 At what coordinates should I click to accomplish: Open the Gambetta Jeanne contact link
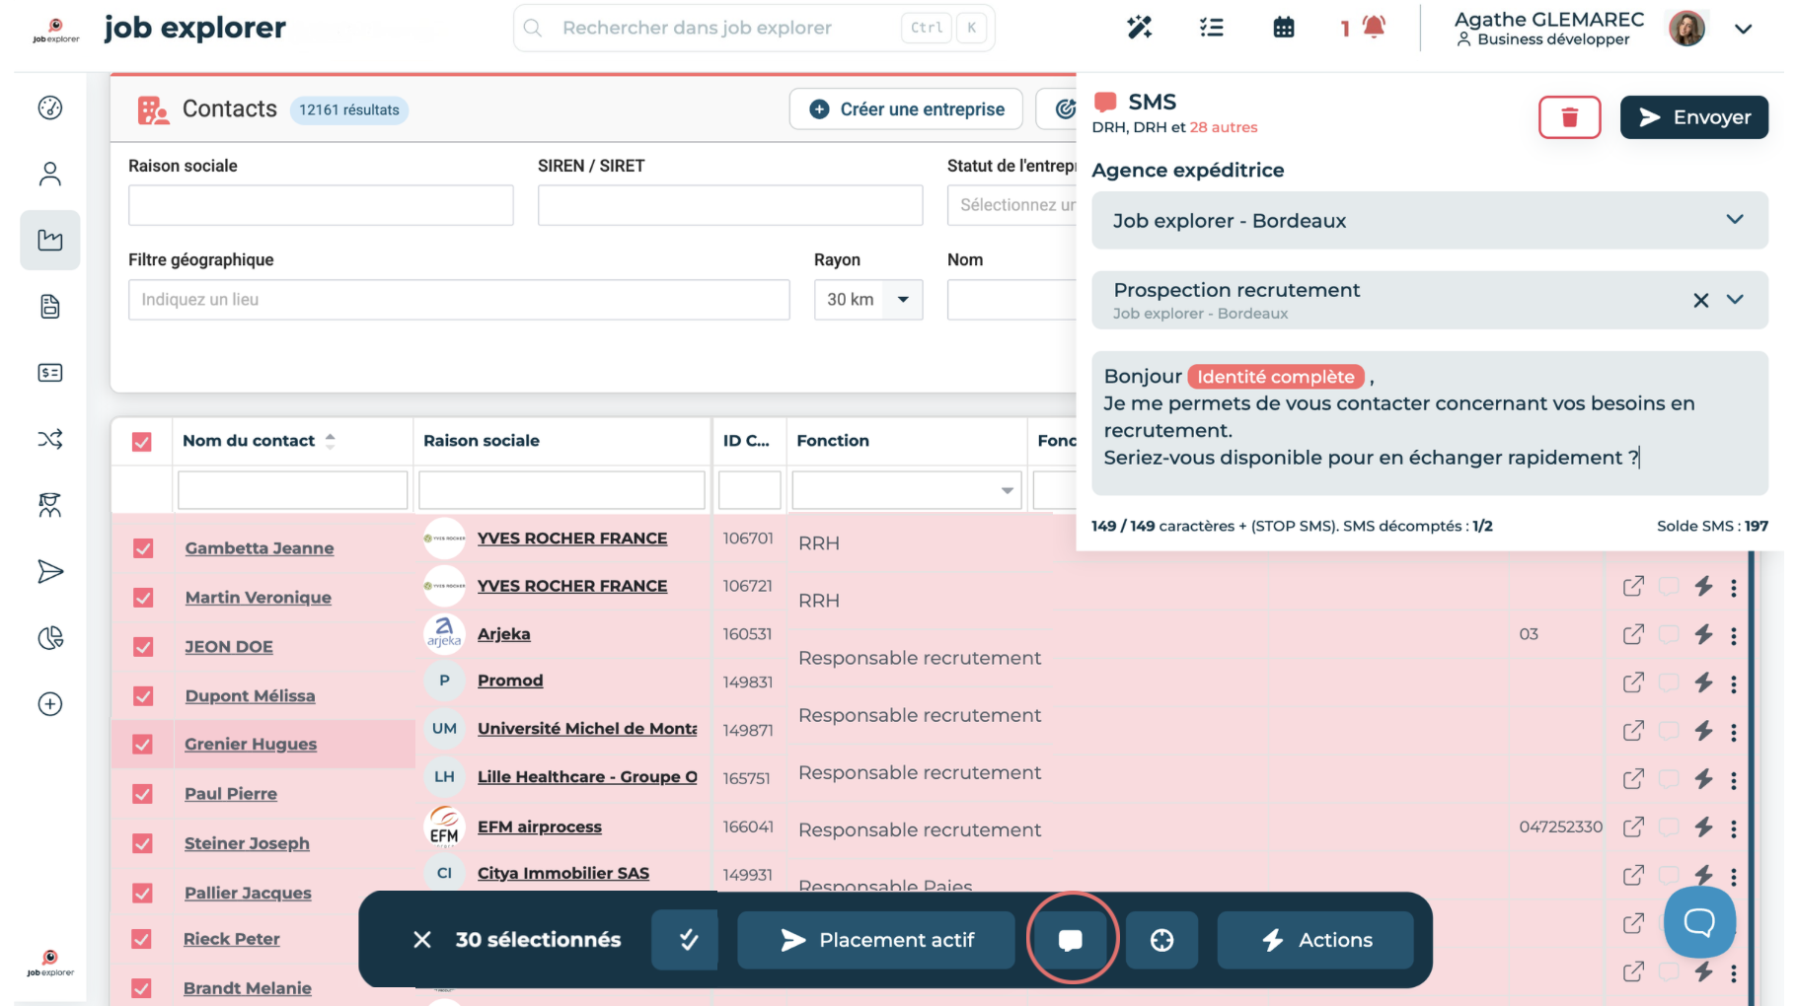(x=260, y=548)
